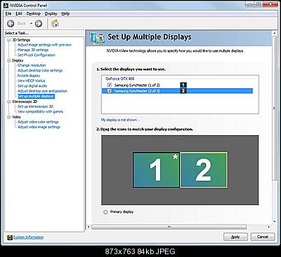Screen dimensions: 281x257
Task: Click the scroll up arrow of main panel
Action: coord(274,34)
